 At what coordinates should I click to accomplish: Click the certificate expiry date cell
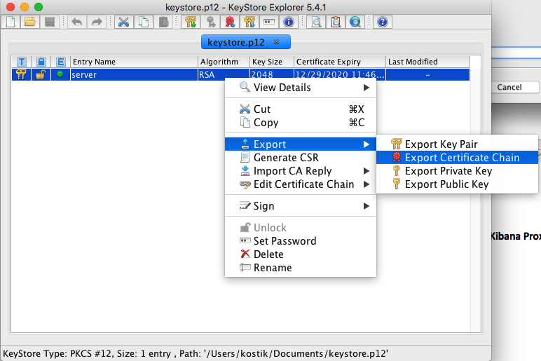[340, 74]
